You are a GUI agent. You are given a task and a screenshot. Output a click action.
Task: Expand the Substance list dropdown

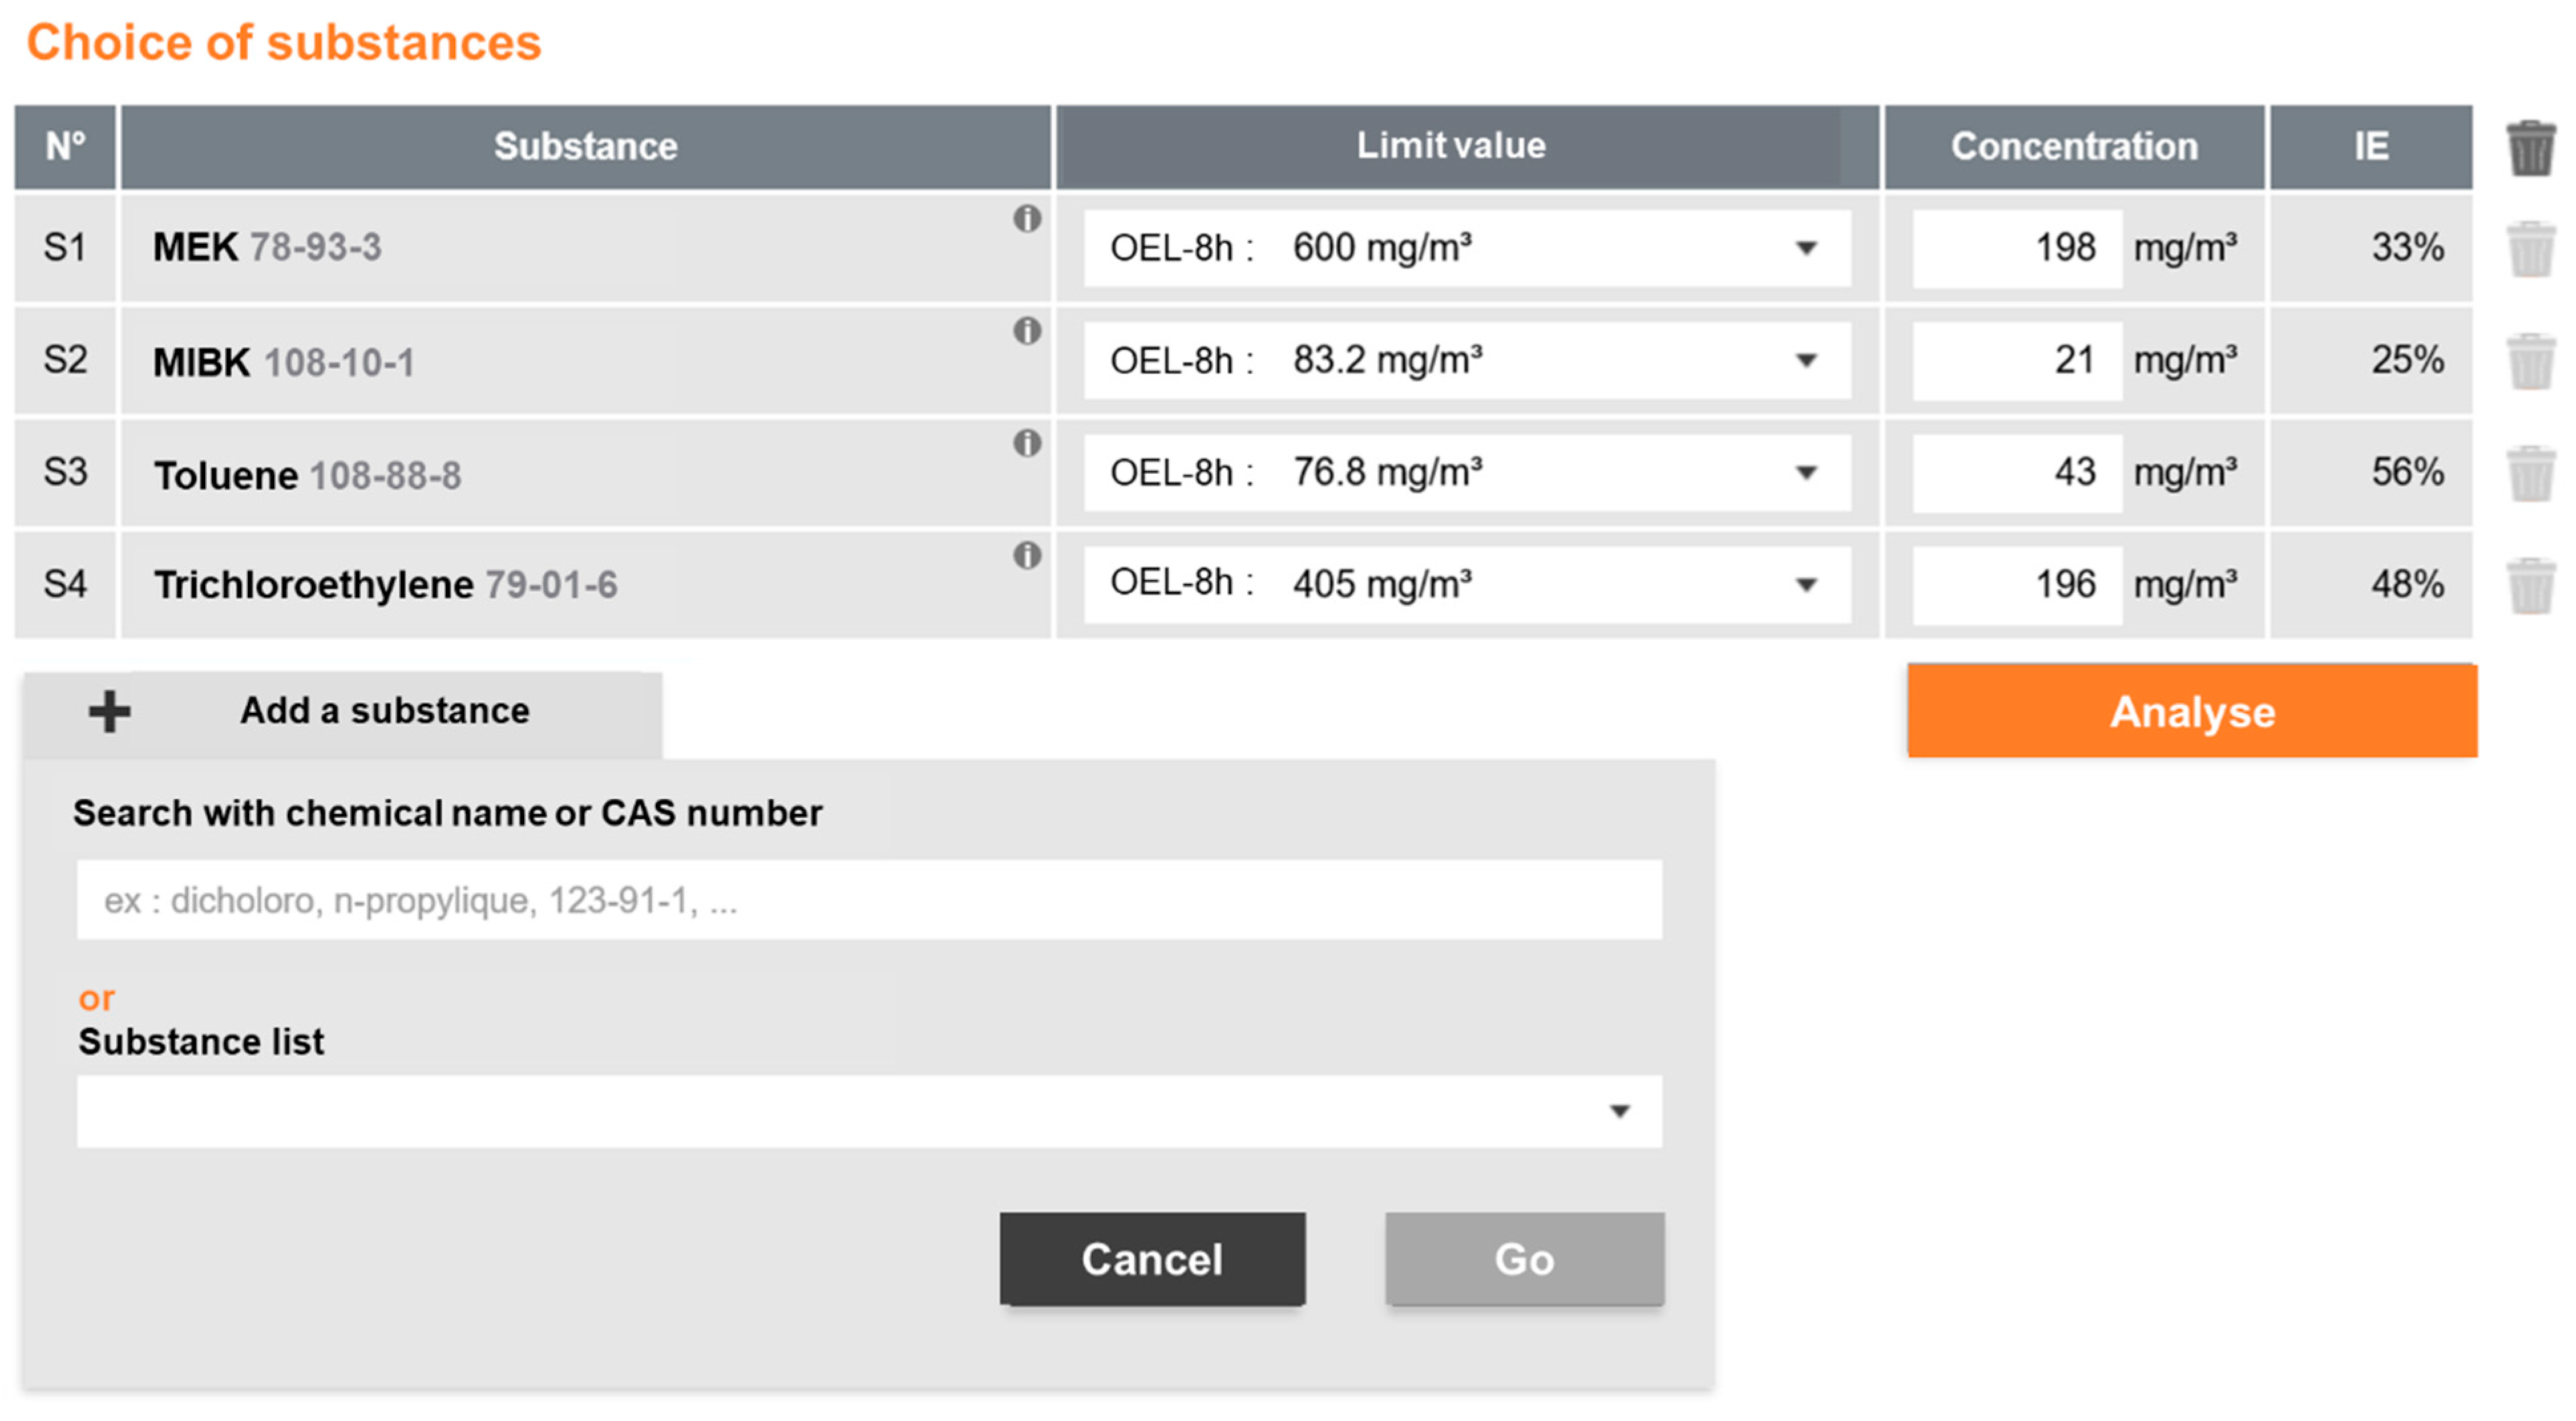point(1618,1111)
